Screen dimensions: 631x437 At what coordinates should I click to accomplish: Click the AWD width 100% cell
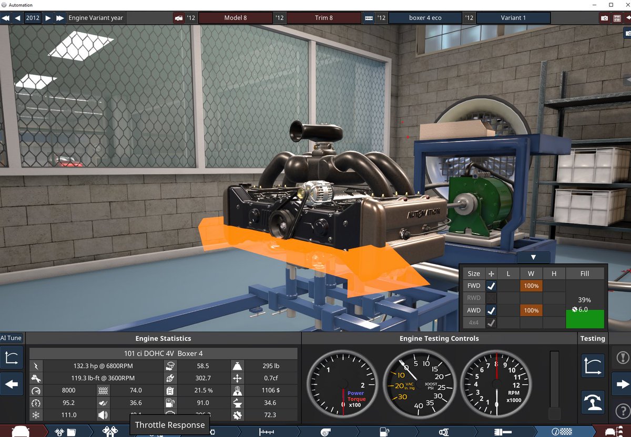click(531, 310)
